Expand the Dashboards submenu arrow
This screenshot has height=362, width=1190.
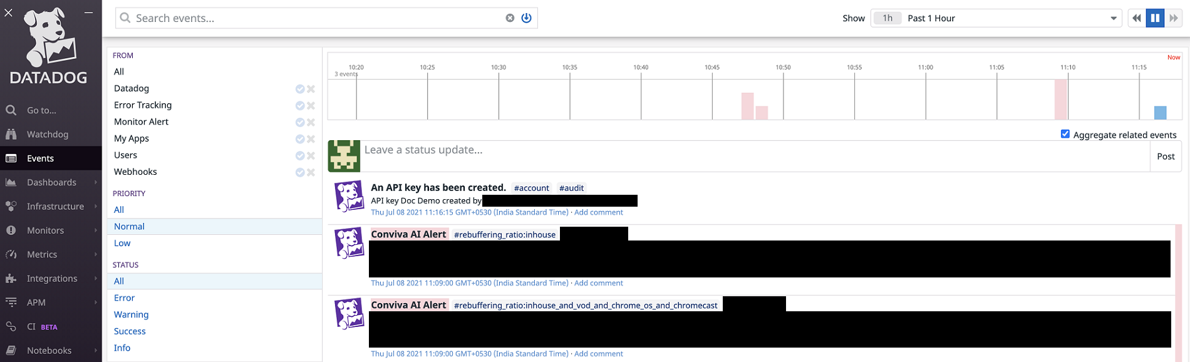(96, 182)
